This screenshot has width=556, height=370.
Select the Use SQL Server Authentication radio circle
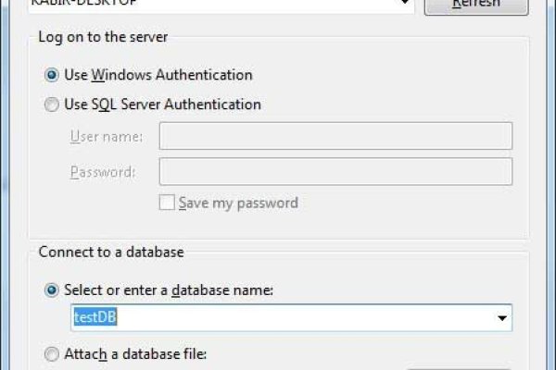tap(52, 105)
